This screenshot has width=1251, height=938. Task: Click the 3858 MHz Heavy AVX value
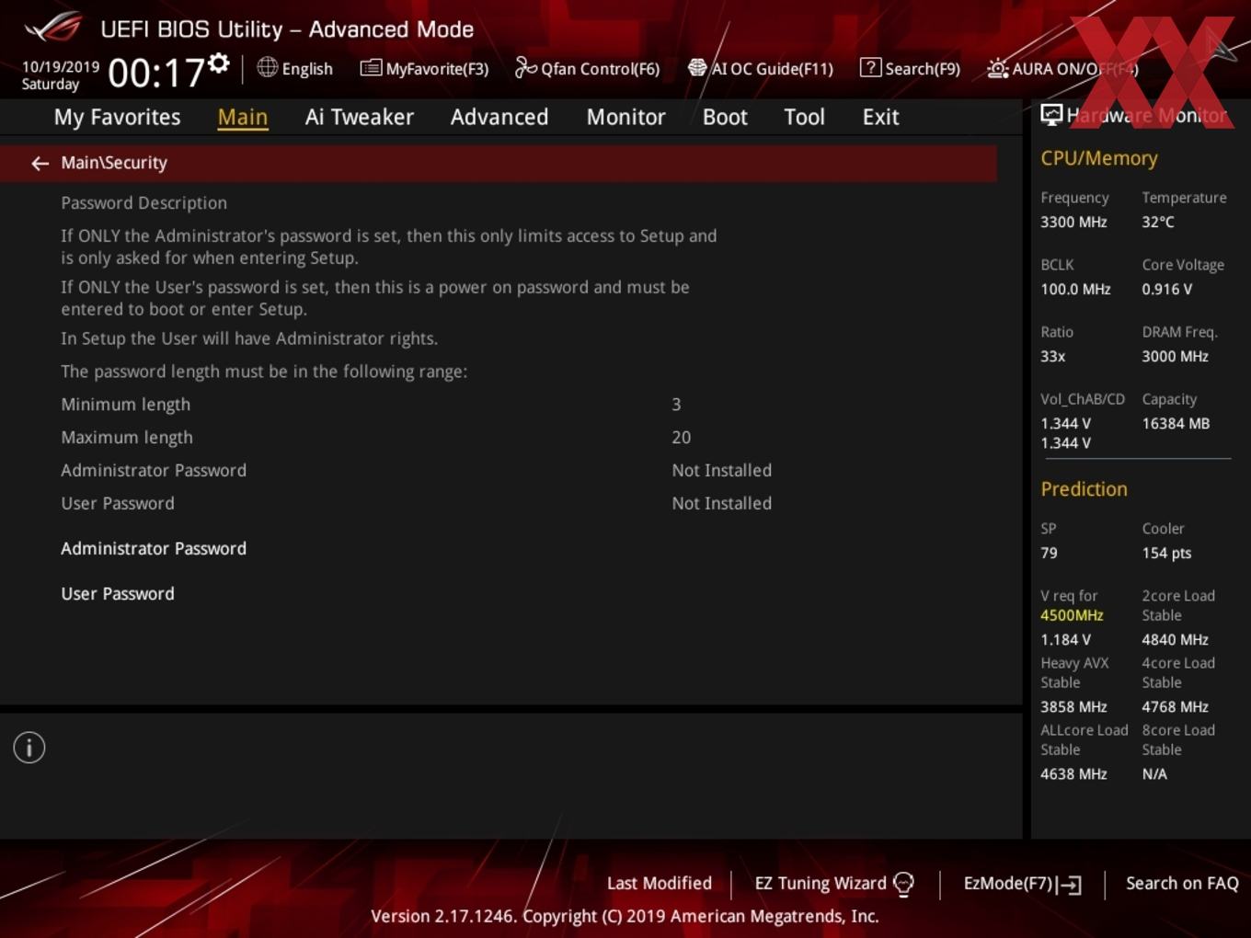click(x=1073, y=706)
